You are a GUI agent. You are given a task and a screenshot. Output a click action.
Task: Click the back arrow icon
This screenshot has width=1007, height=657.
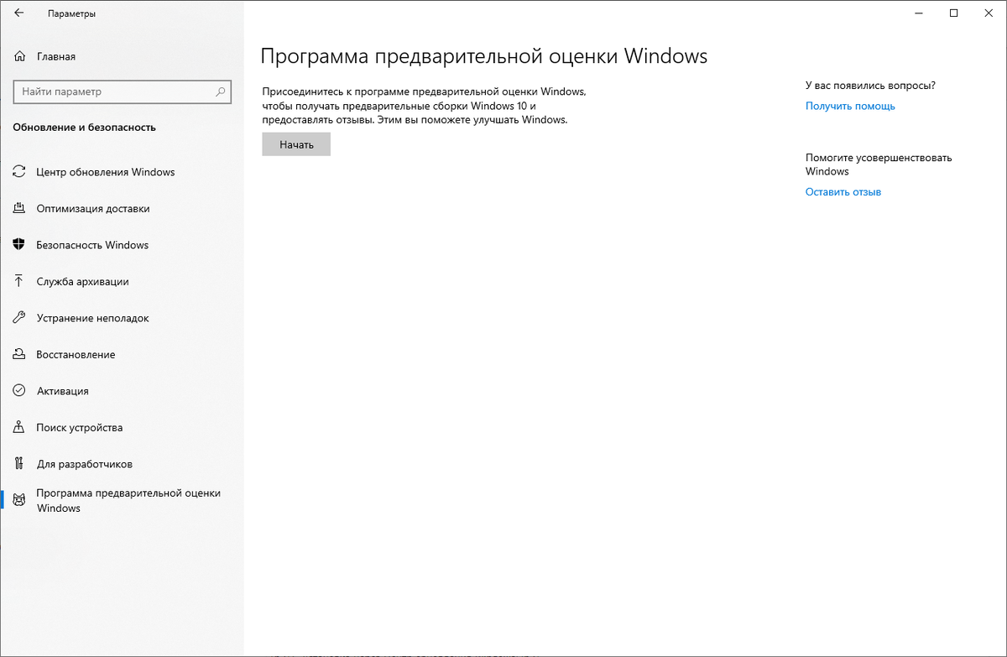pos(19,13)
